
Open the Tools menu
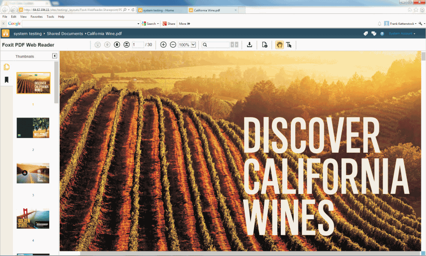(x=50, y=17)
